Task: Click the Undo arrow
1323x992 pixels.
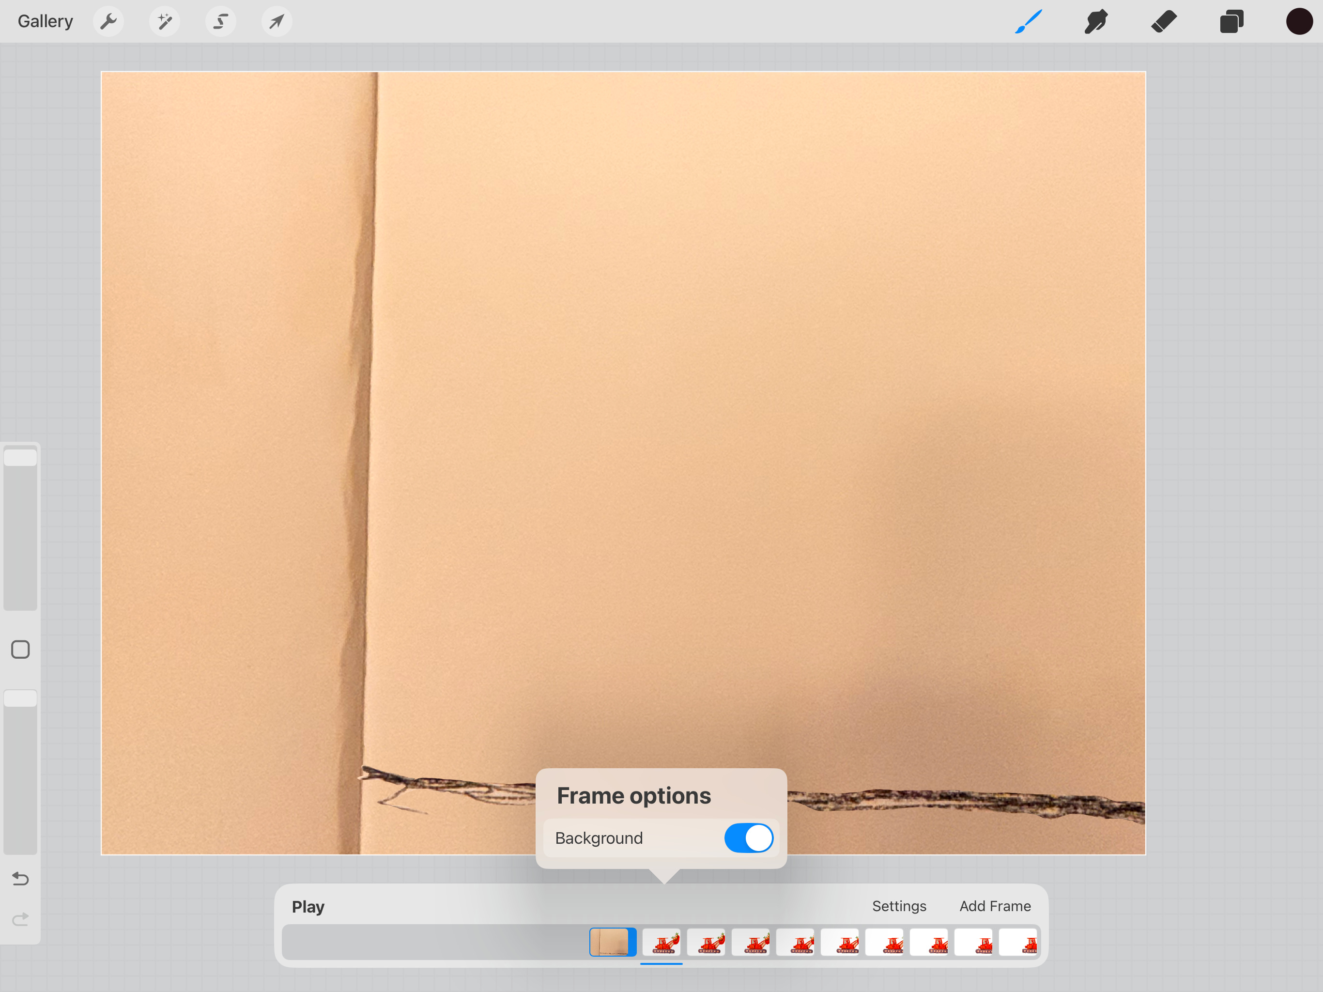Action: point(20,878)
